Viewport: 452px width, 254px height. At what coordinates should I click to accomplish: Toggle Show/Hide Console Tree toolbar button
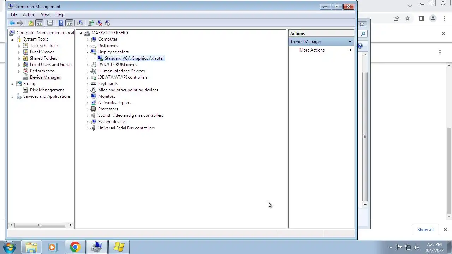(40, 23)
